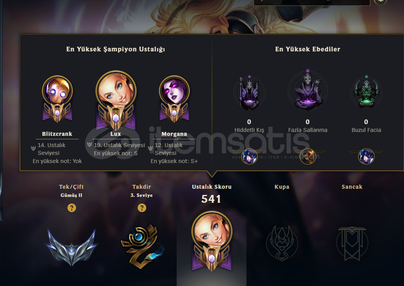This screenshot has width=404, height=286.
Task: Click the Kupa trophy emblem
Action: click(x=282, y=243)
